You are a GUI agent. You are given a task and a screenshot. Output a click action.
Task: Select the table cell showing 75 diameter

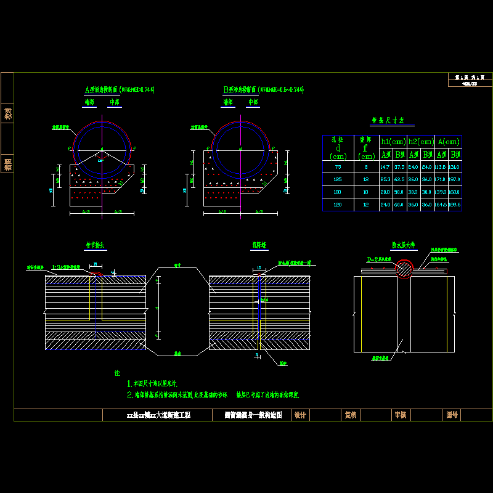coord(337,166)
